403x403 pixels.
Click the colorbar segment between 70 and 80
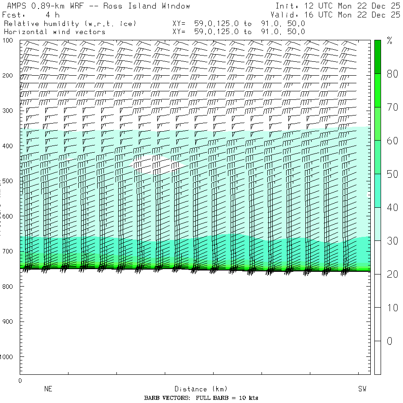coord(377,90)
